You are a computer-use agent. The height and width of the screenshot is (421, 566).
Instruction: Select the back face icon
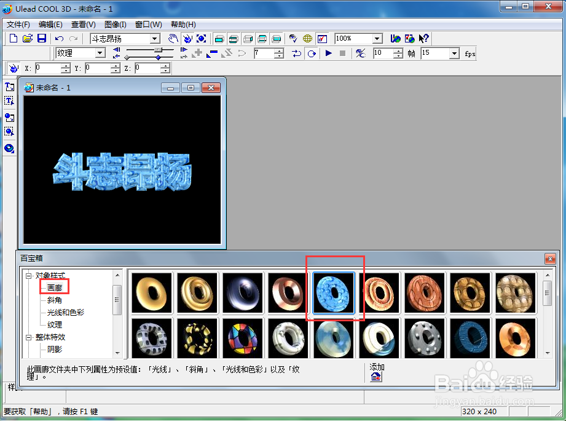pyautogui.click(x=277, y=38)
